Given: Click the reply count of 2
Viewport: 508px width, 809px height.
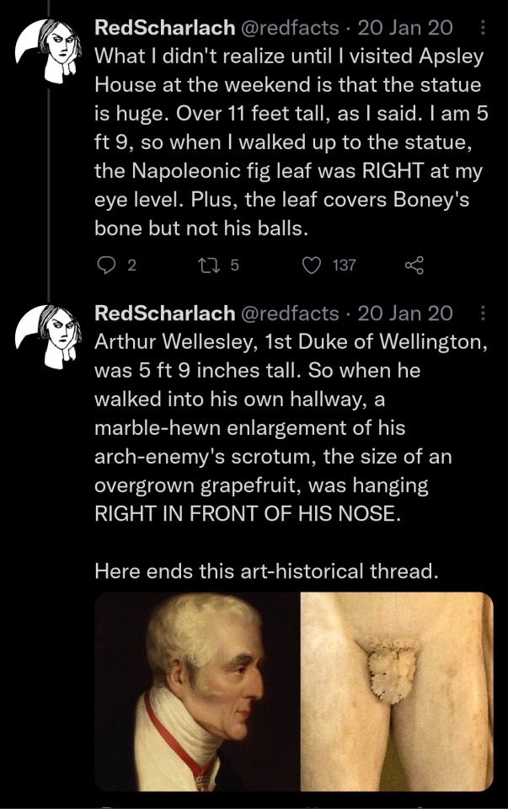Looking at the screenshot, I should point(130,265).
